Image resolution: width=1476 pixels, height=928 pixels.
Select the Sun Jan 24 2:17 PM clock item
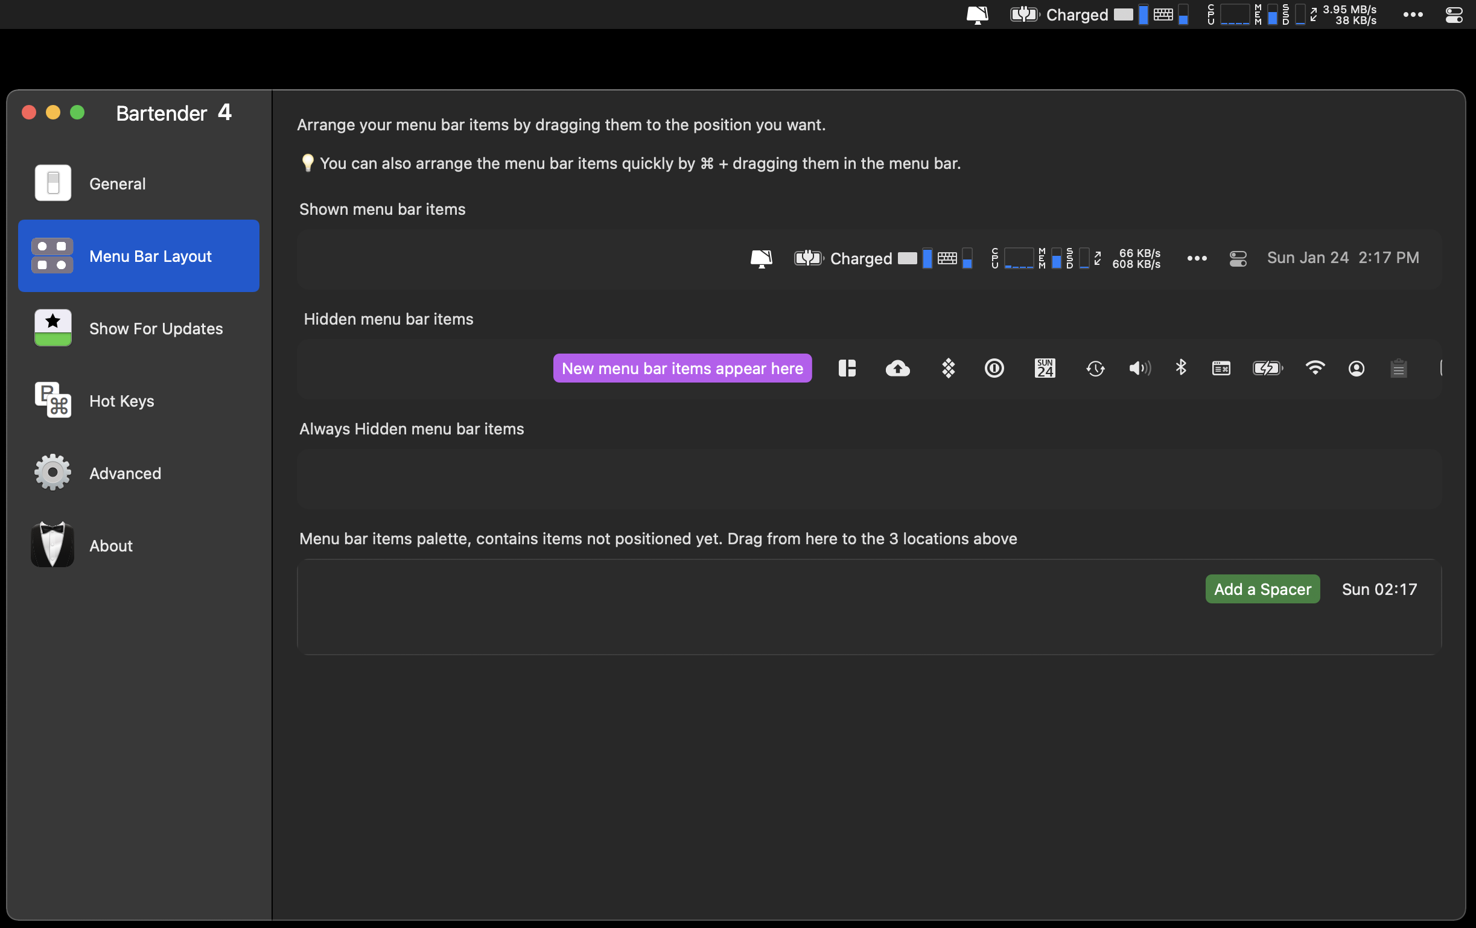(1343, 258)
